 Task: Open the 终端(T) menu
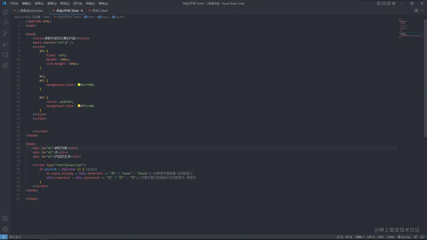click(90, 3)
